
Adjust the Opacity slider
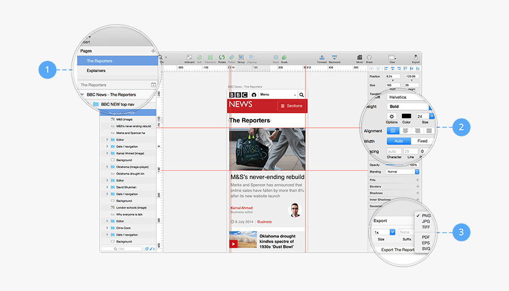click(x=397, y=165)
